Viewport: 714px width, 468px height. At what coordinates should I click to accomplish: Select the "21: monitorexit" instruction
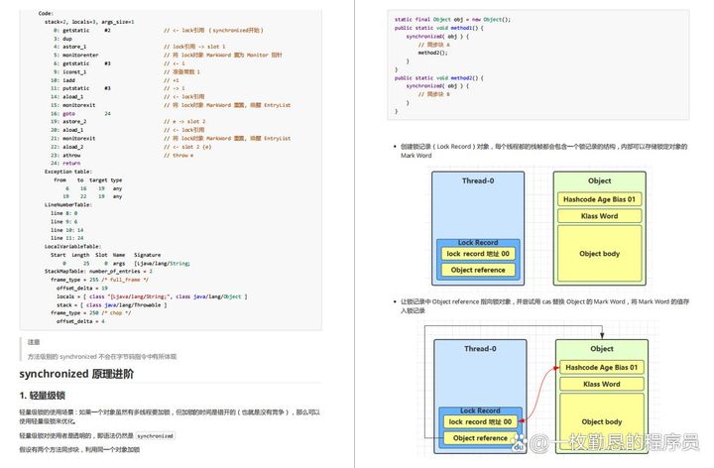click(x=72, y=139)
